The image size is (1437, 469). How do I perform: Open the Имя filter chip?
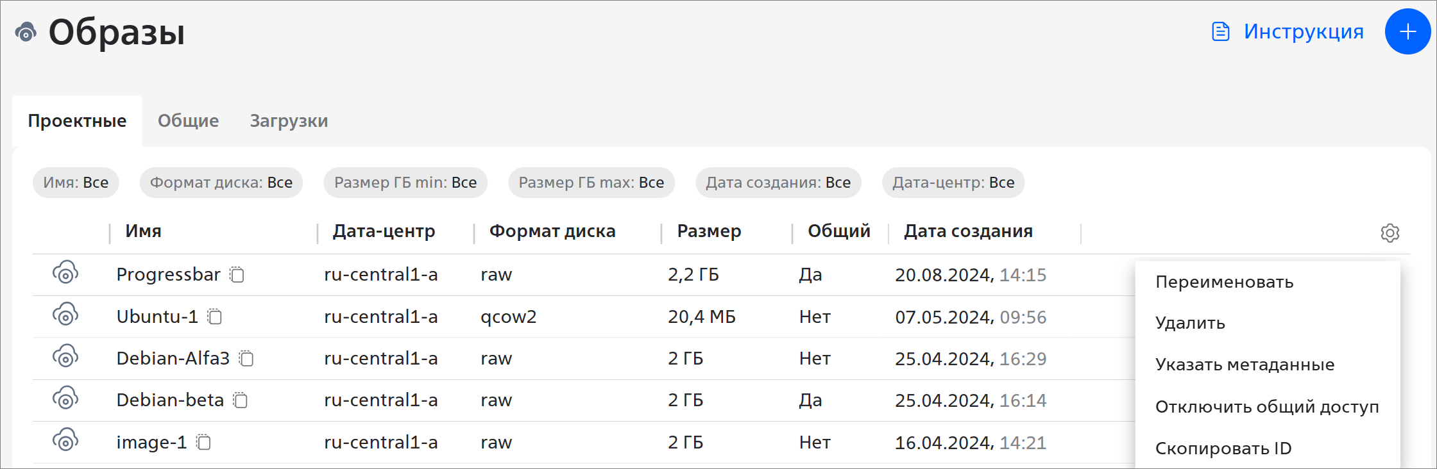point(76,183)
